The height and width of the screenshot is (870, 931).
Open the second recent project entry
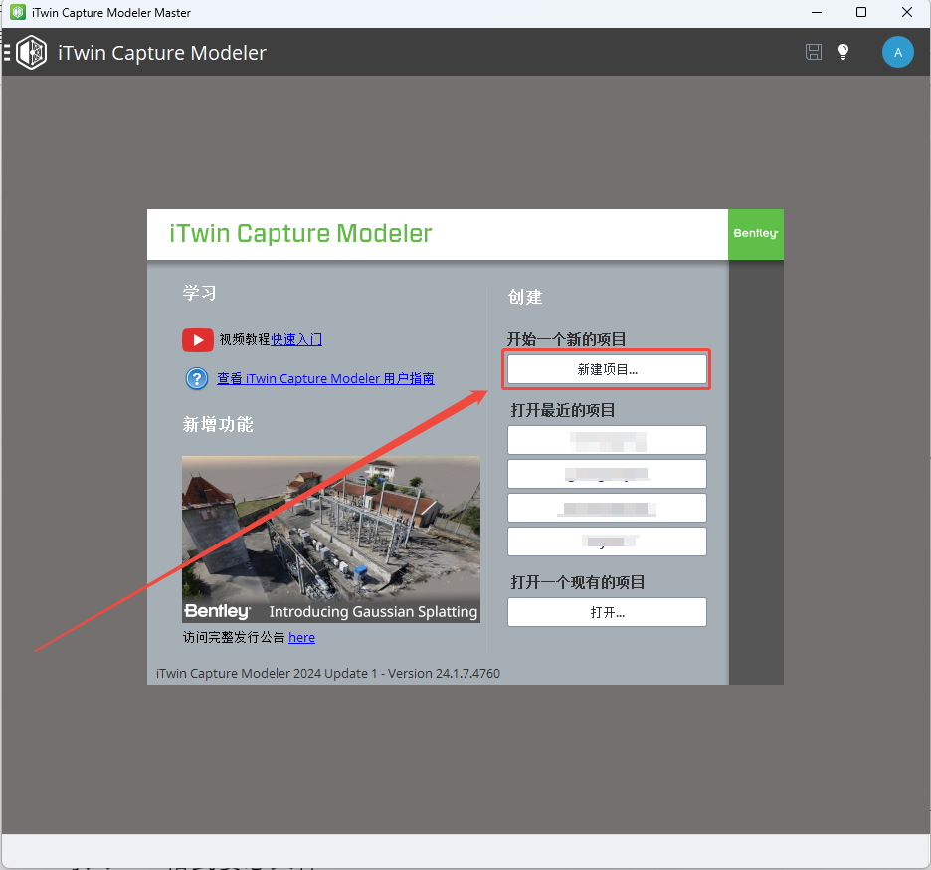607,474
